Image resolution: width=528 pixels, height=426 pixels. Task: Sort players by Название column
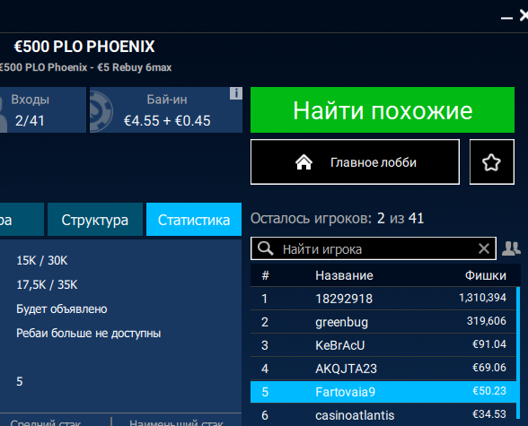344,275
